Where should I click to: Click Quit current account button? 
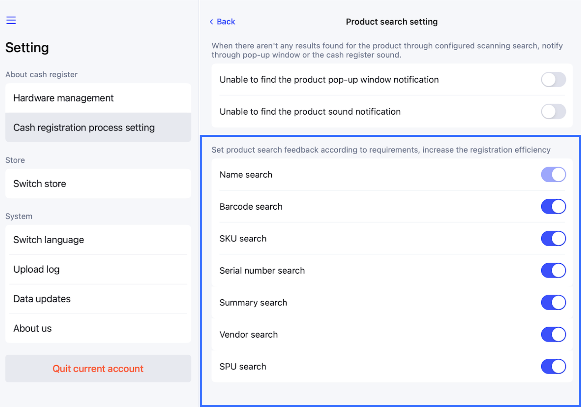[x=98, y=369]
